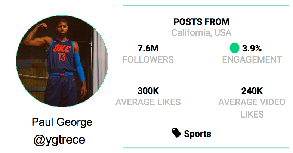Select the AVERAGE LIKES label
Image resolution: width=293 pixels, height=153 pixels.
coord(148,102)
